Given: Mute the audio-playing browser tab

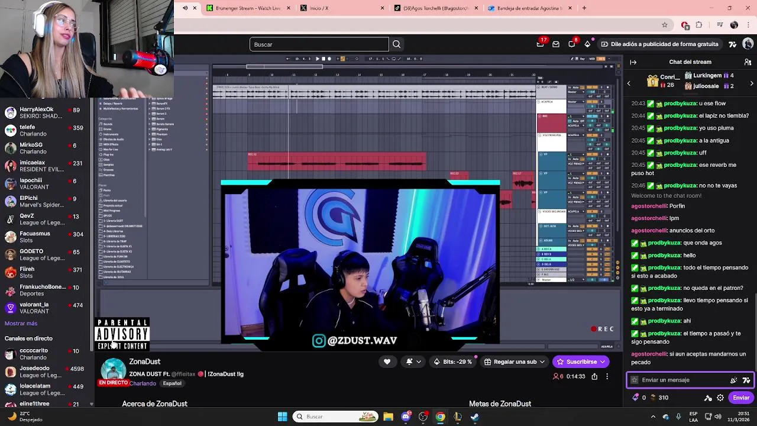Looking at the screenshot, I should pos(185,8).
